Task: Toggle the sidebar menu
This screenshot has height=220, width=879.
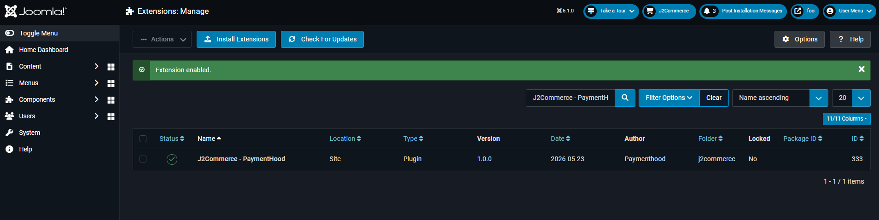Action: (59, 33)
